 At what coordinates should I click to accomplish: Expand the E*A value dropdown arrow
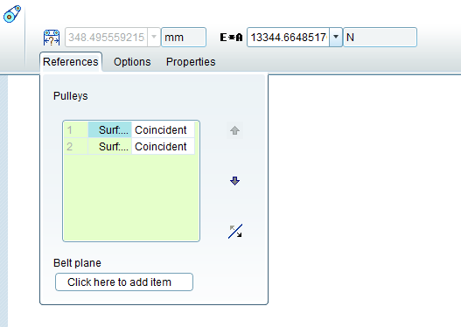[x=336, y=38]
